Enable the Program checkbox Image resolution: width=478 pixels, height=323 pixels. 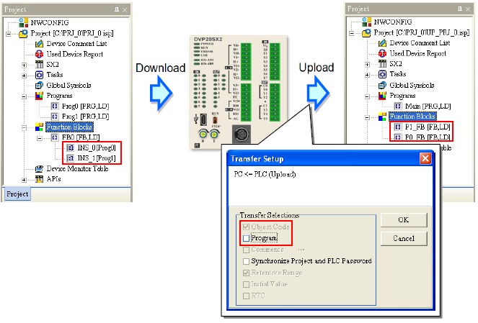pyautogui.click(x=247, y=237)
